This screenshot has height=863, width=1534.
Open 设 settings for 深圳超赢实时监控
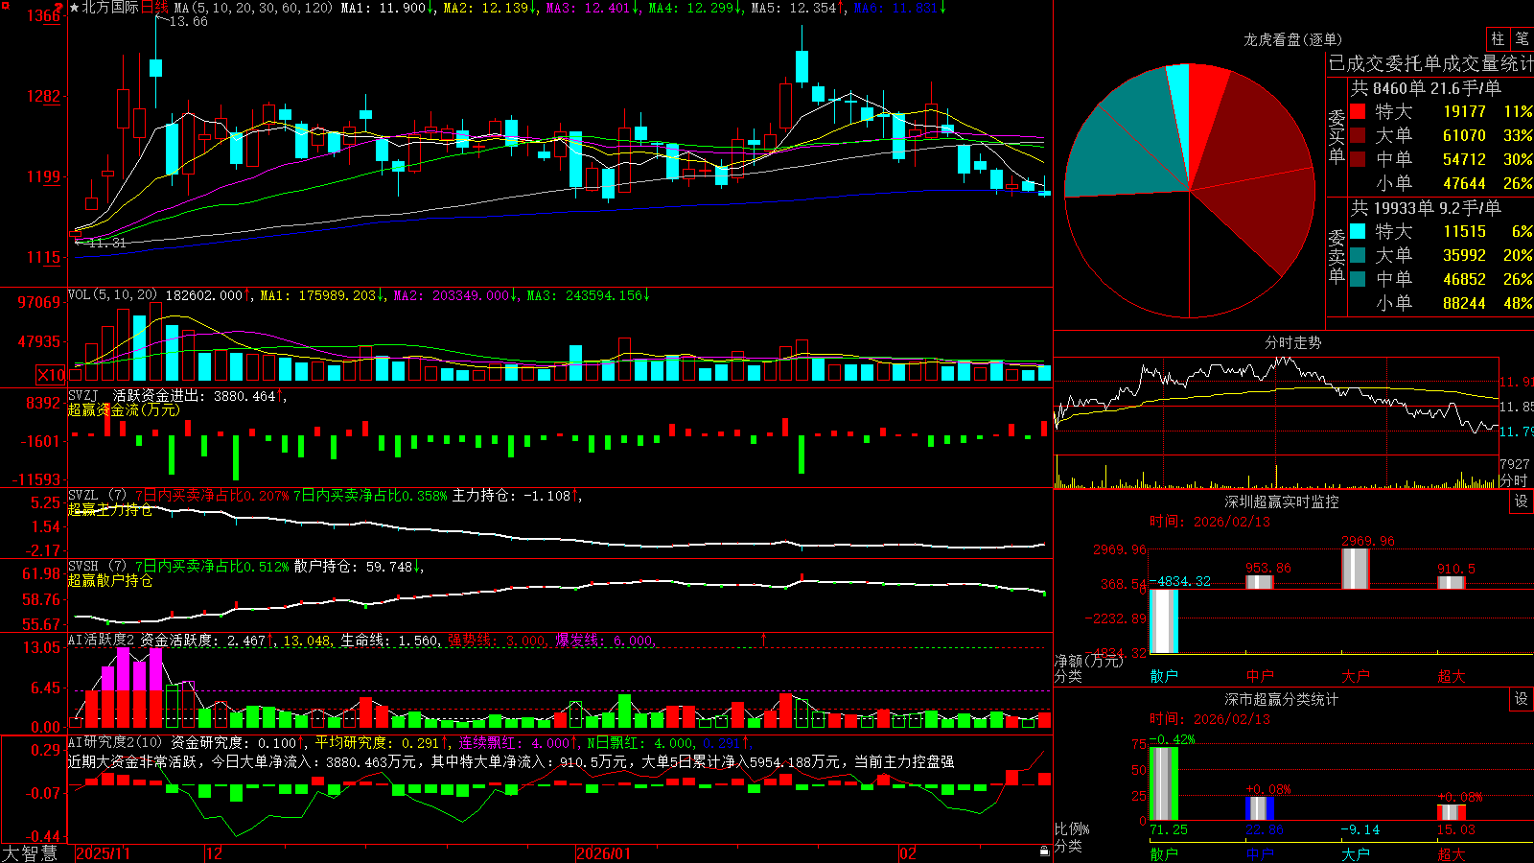[x=1522, y=501]
